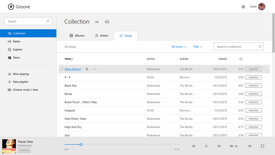Click Radiohead artist in the Black Star row
The height and width of the screenshot is (155, 275).
click(x=153, y=85)
